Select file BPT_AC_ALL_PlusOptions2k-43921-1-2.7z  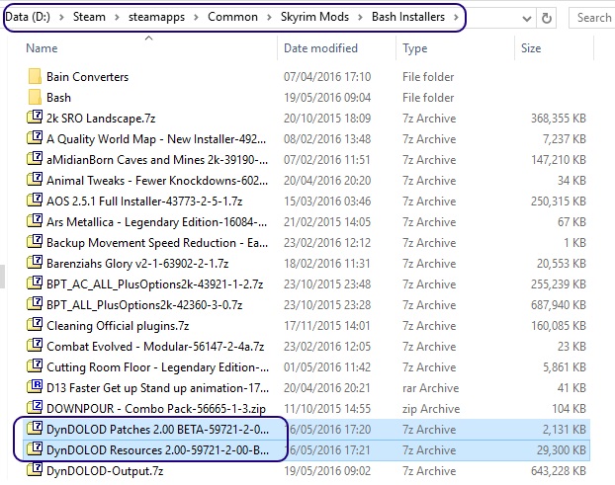click(x=154, y=284)
